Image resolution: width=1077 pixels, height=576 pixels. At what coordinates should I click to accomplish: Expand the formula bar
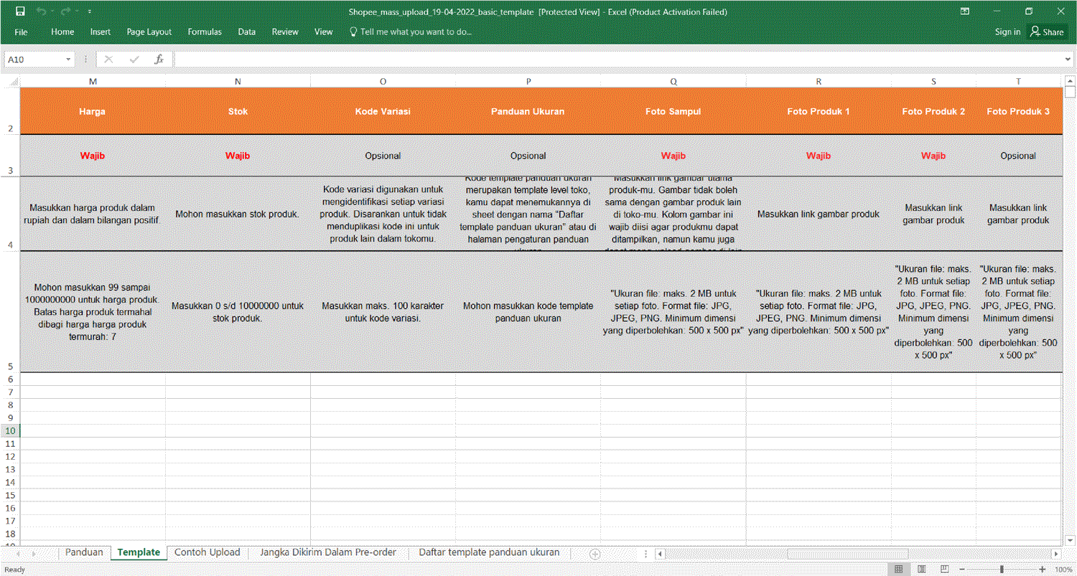point(1069,60)
